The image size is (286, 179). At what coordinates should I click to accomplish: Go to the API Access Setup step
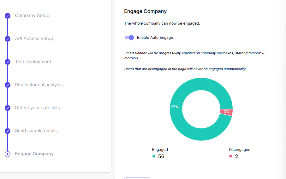34,39
